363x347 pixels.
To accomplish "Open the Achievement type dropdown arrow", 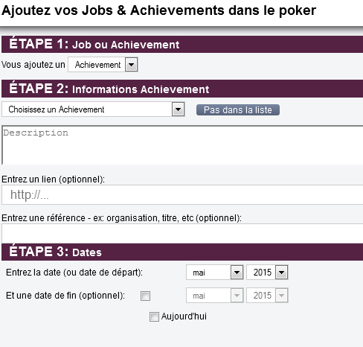I will pyautogui.click(x=131, y=65).
